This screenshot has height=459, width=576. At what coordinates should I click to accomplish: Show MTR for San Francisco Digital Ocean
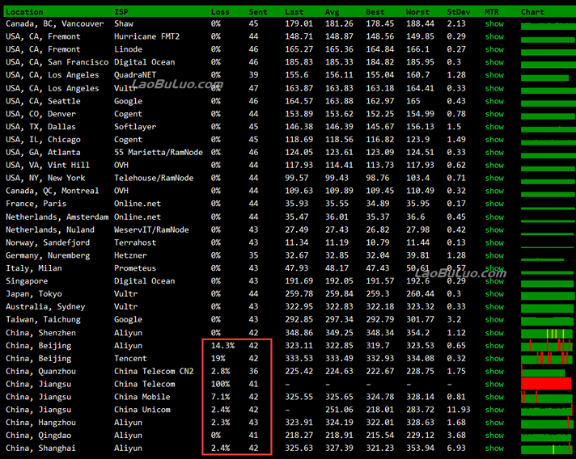(x=494, y=62)
